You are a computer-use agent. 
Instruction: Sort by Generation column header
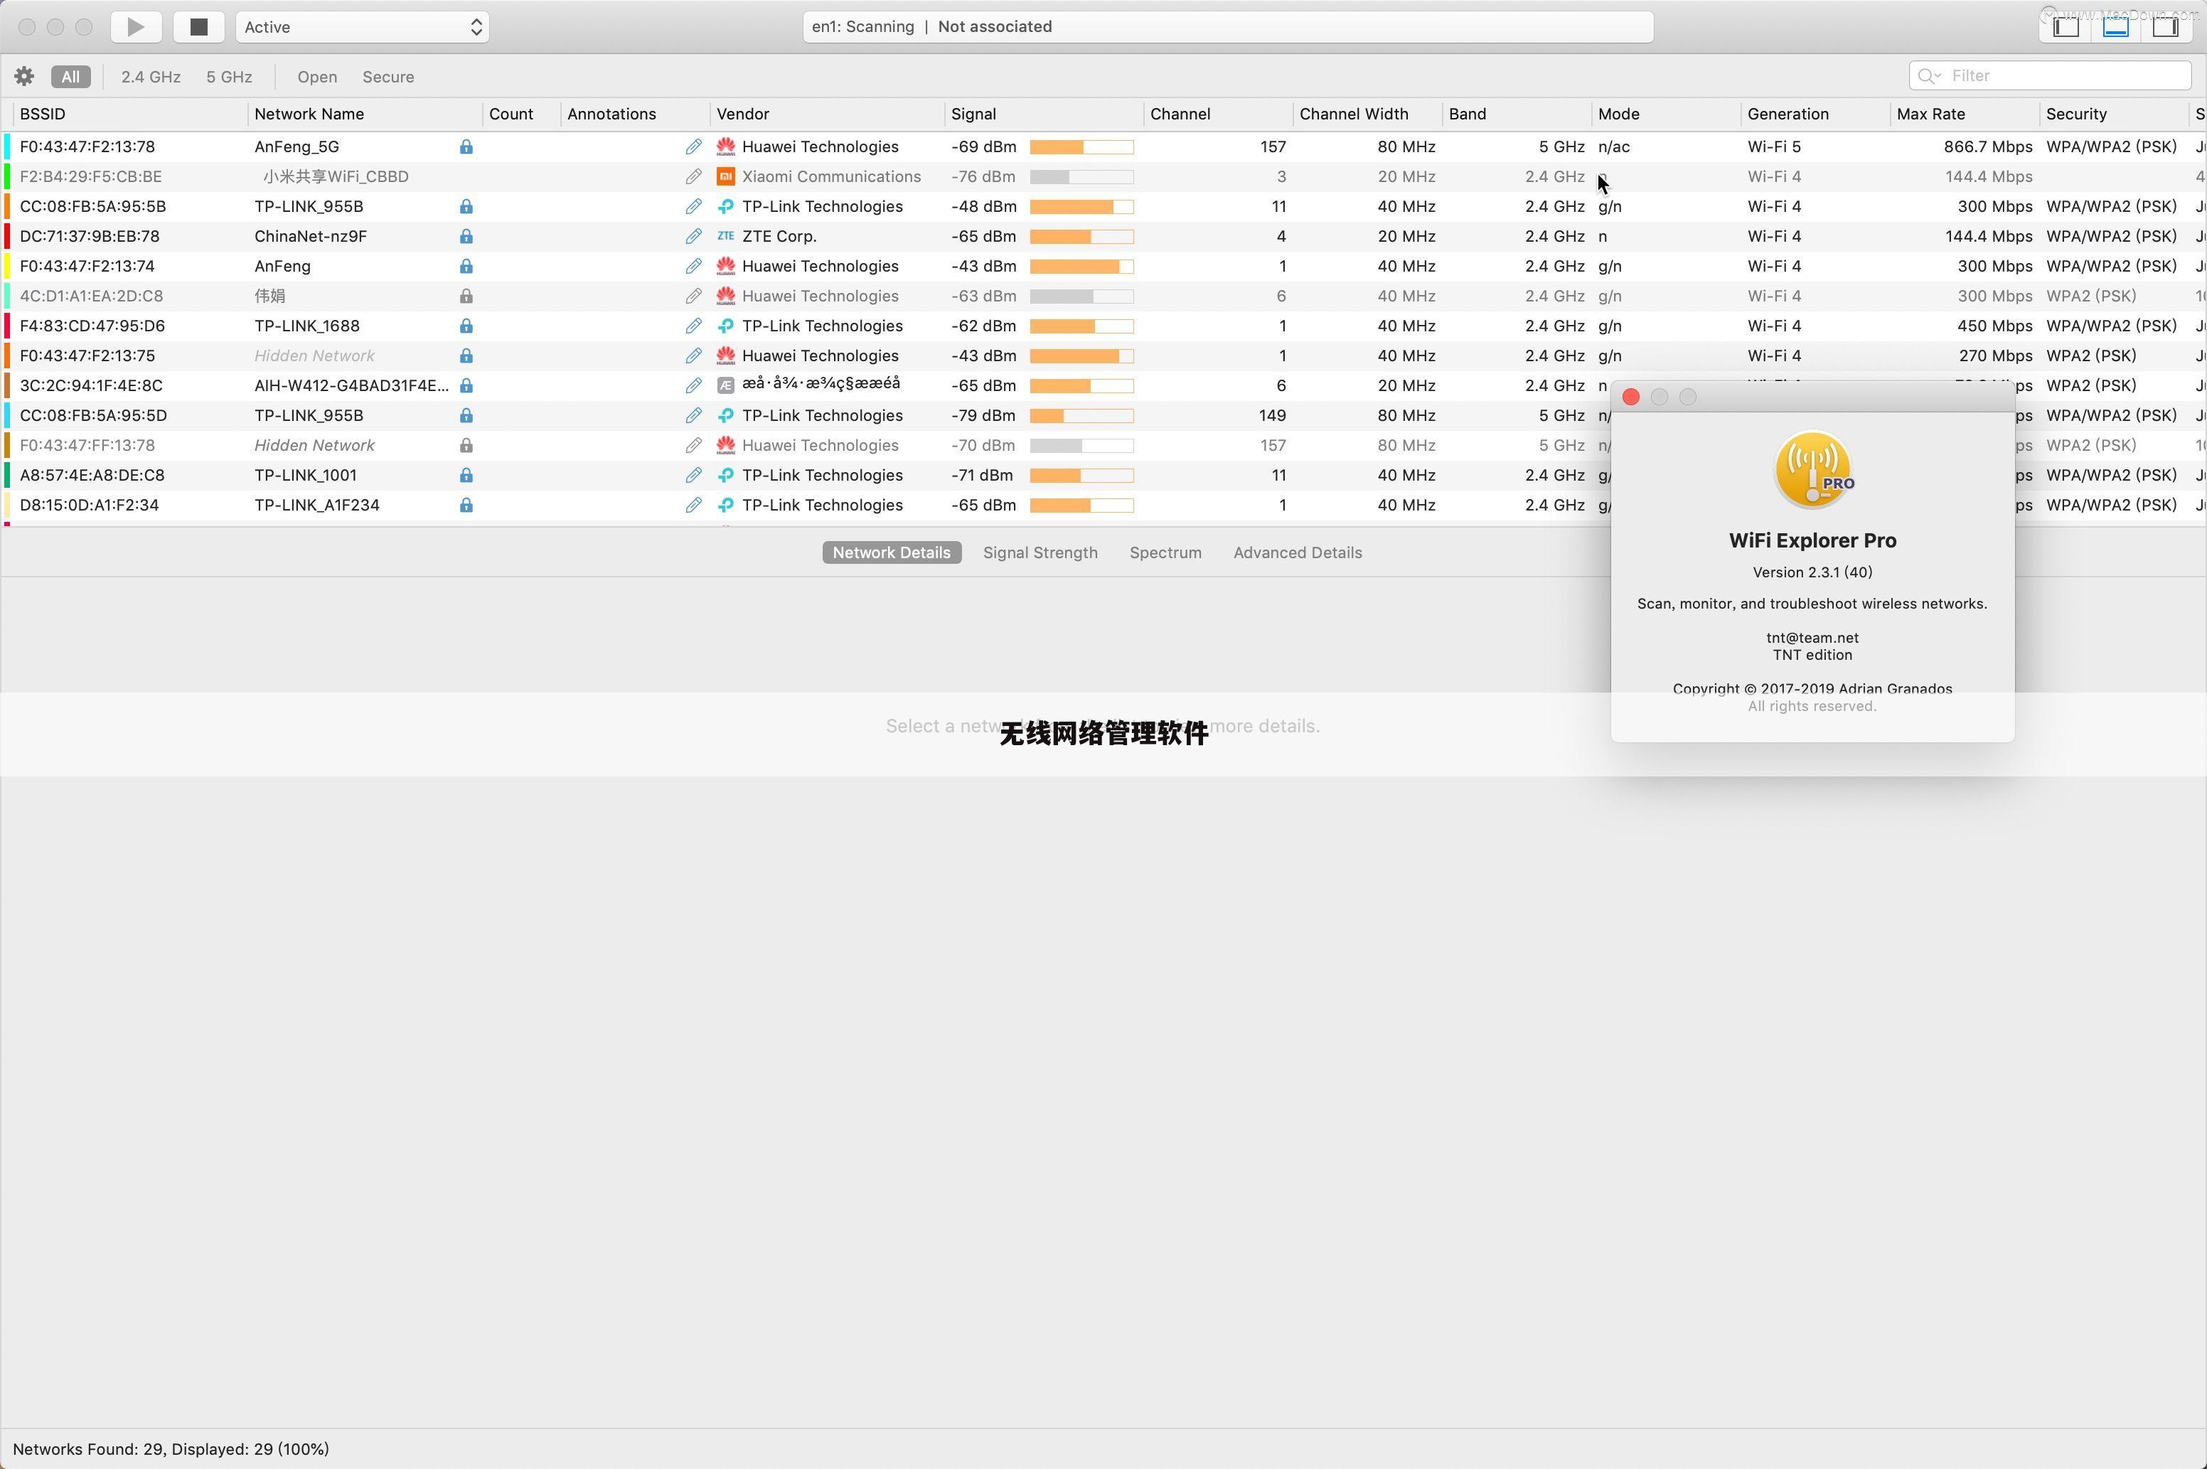point(1787,113)
